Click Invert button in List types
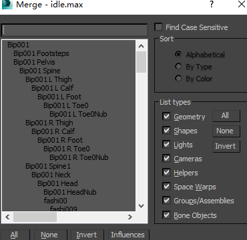 226,146
